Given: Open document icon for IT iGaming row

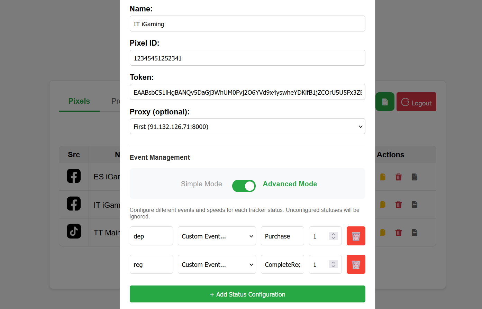Looking at the screenshot, I should [x=415, y=205].
